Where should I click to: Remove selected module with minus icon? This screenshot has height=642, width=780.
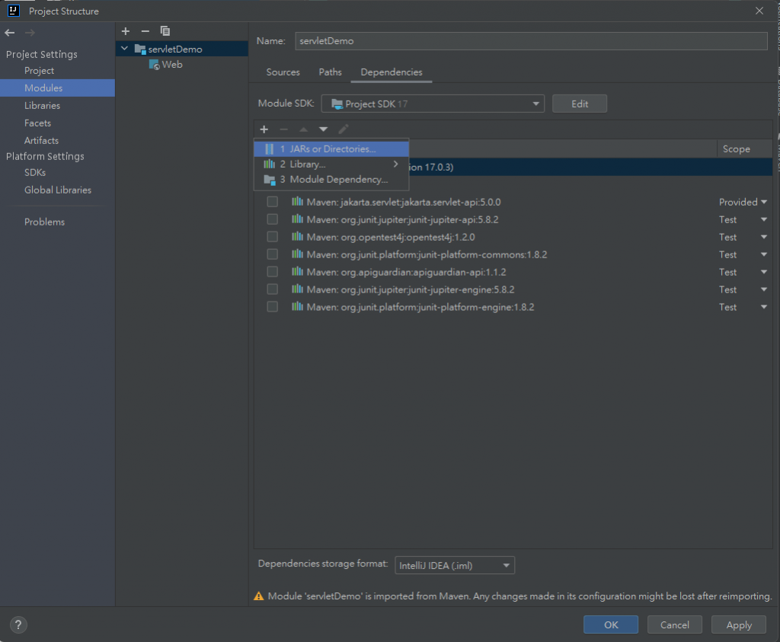pyautogui.click(x=145, y=31)
